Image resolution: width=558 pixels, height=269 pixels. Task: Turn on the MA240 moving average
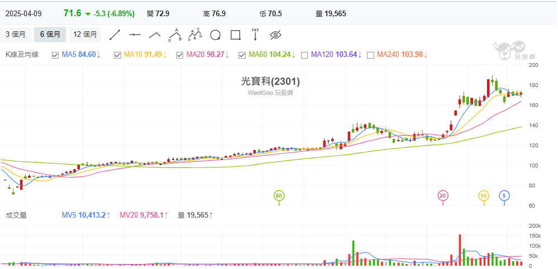click(x=370, y=55)
